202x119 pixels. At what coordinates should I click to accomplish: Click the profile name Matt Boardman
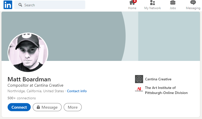pos(29,79)
